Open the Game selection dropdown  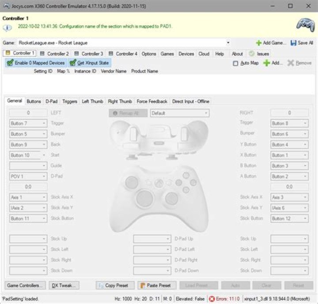coord(228,43)
